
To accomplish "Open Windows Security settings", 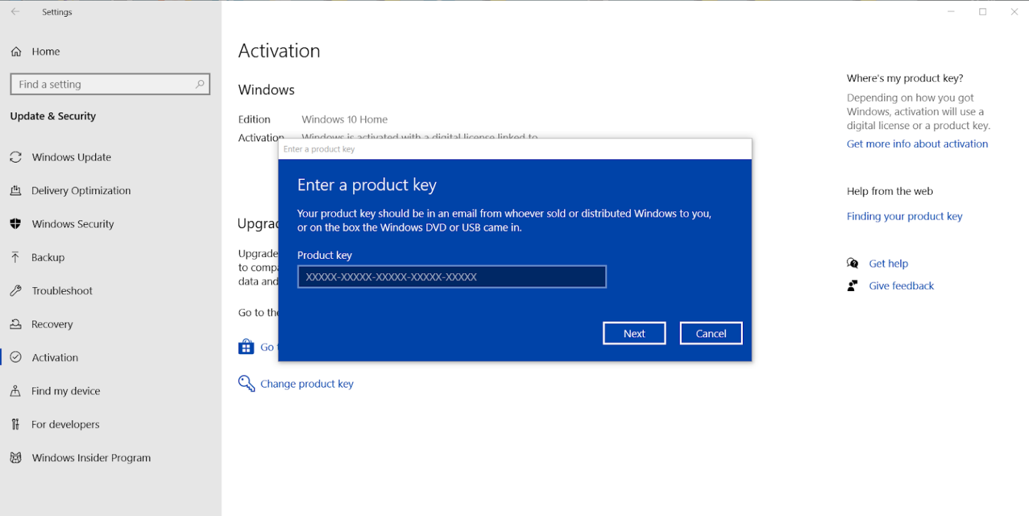I will (x=72, y=224).
